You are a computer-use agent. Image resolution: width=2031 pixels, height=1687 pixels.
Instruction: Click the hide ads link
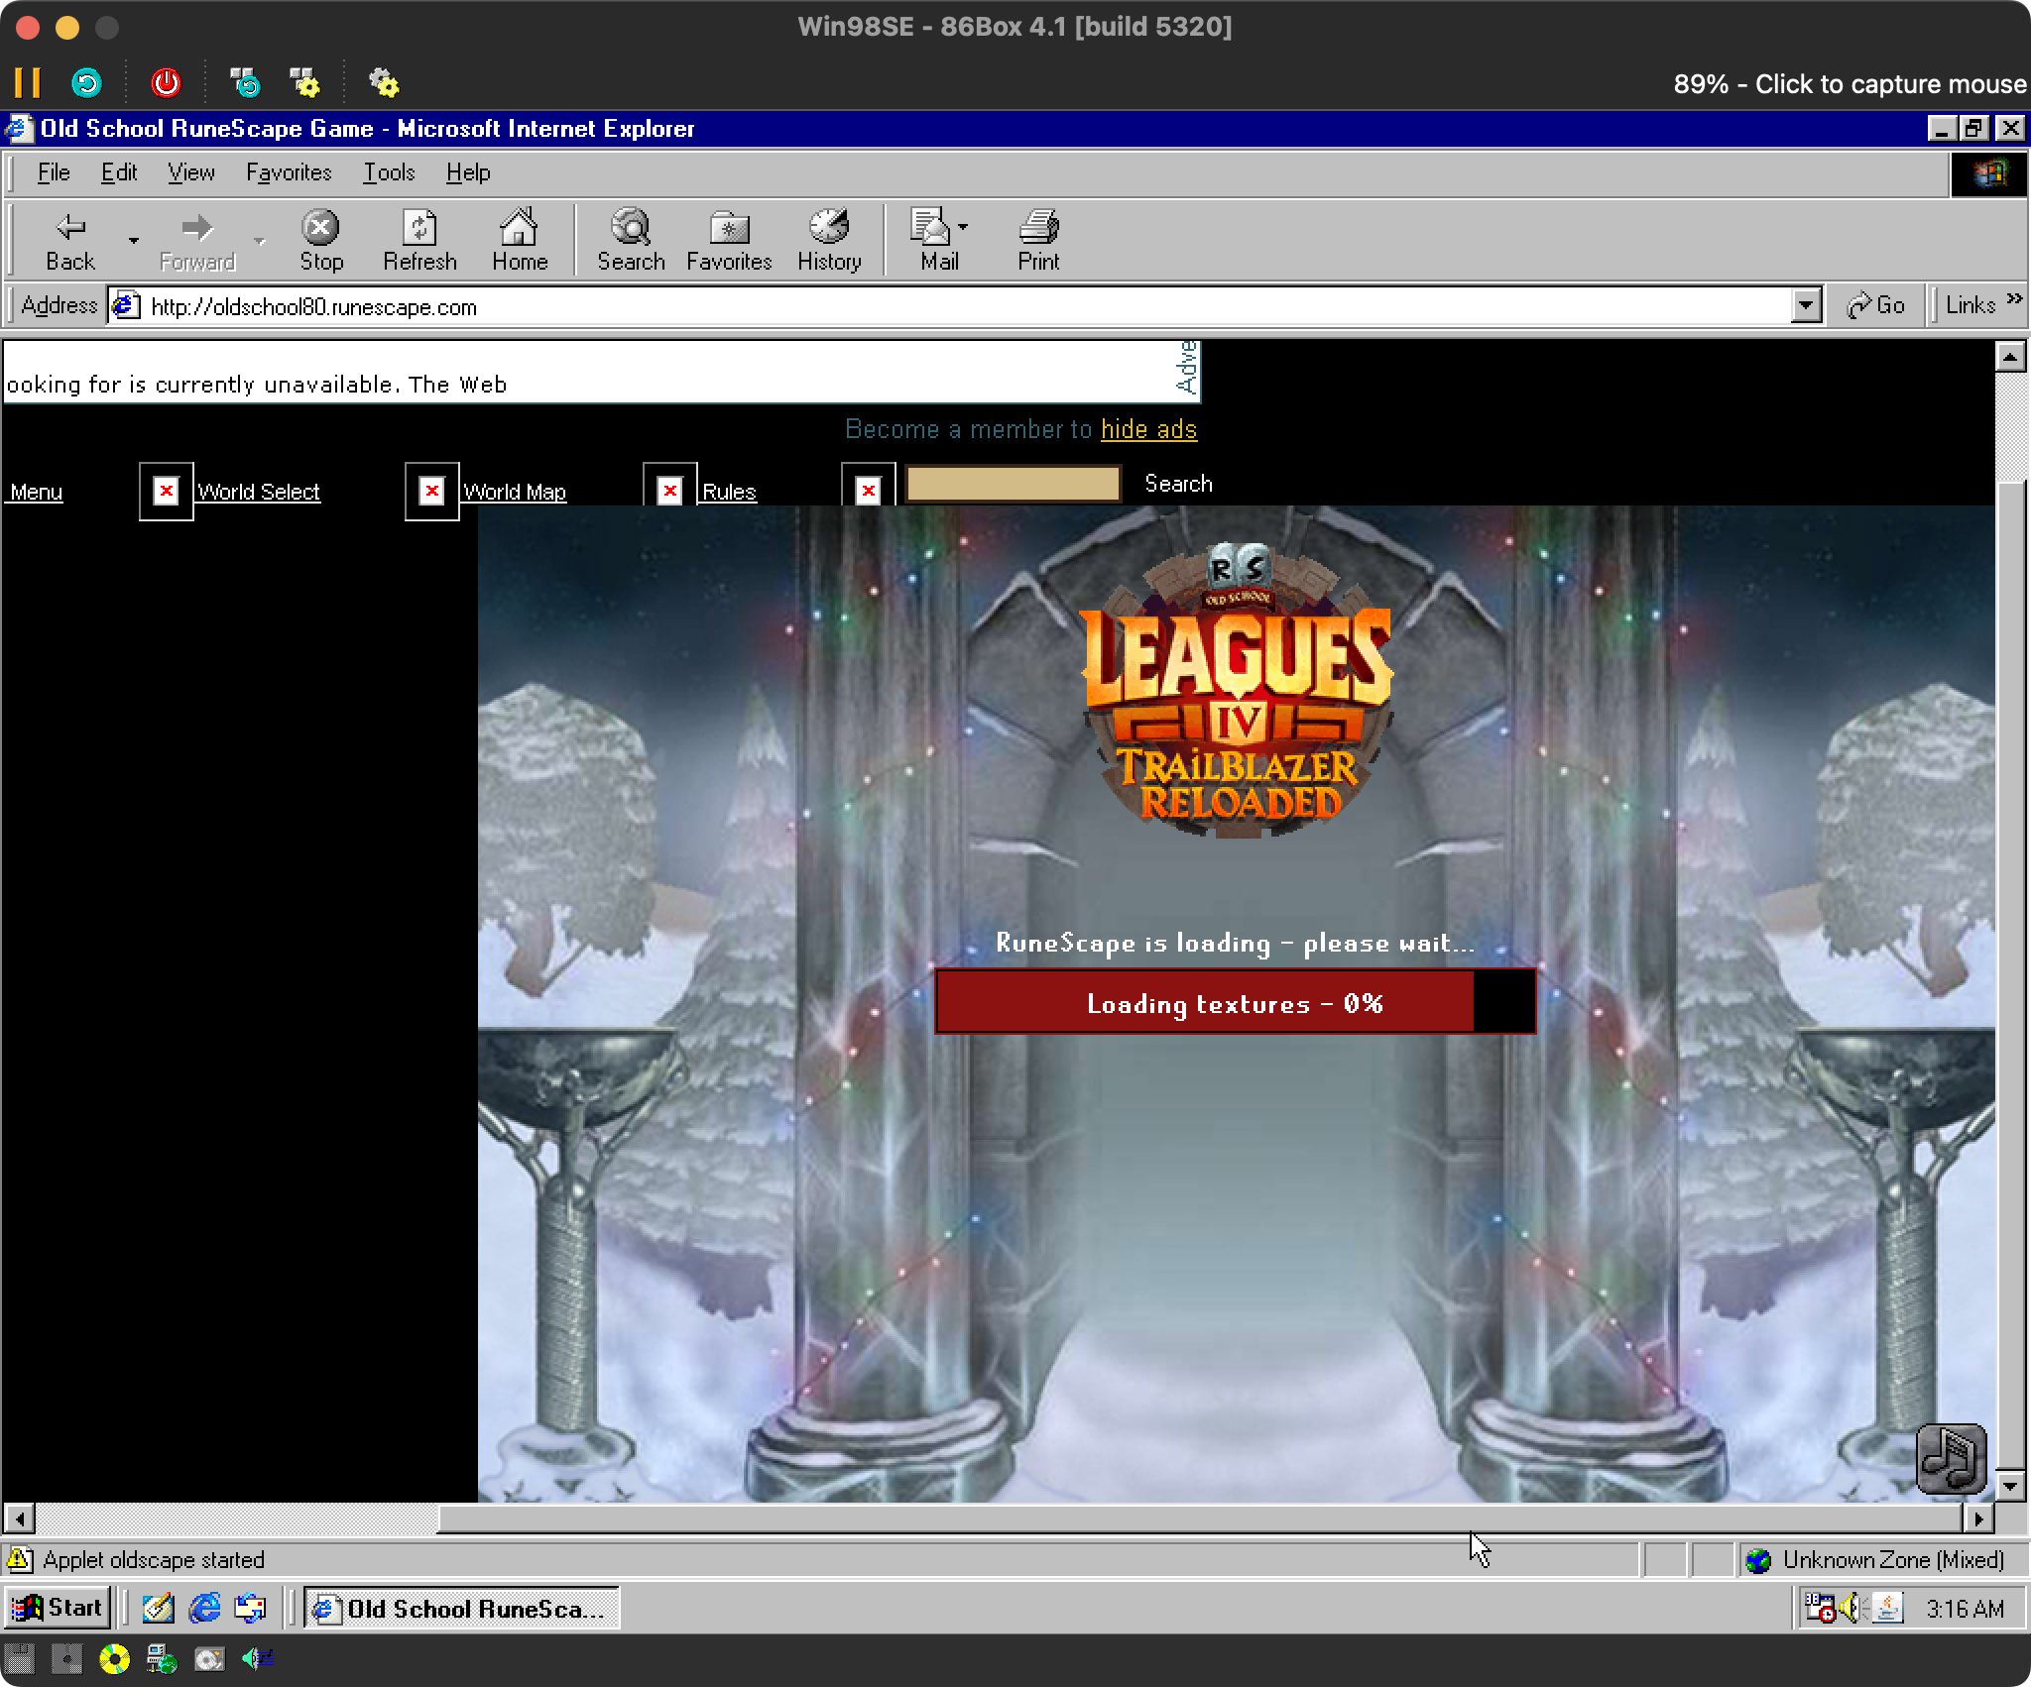1148,429
